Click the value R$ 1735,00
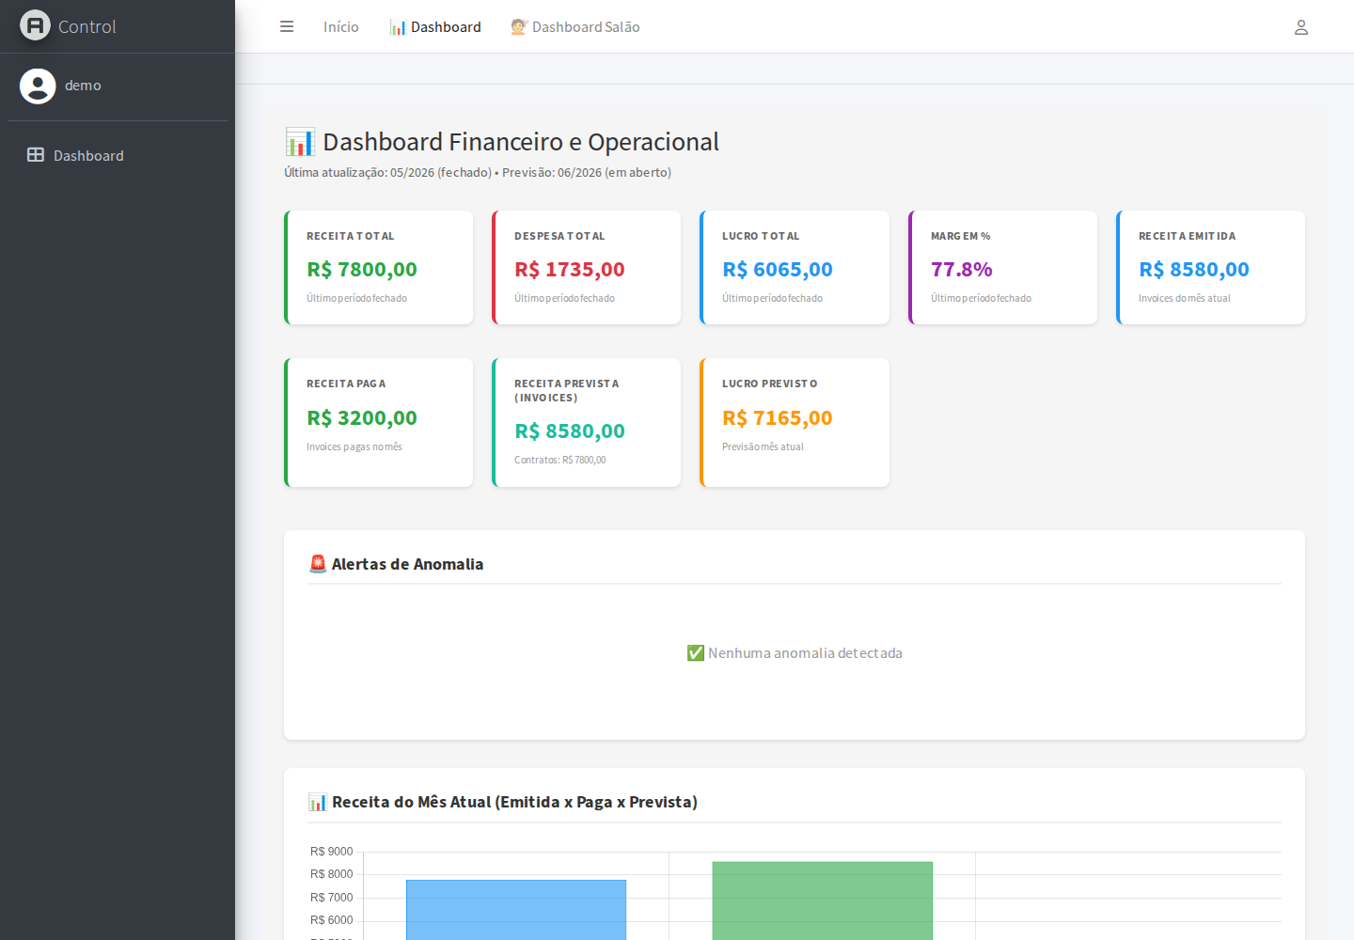 [x=570, y=270]
